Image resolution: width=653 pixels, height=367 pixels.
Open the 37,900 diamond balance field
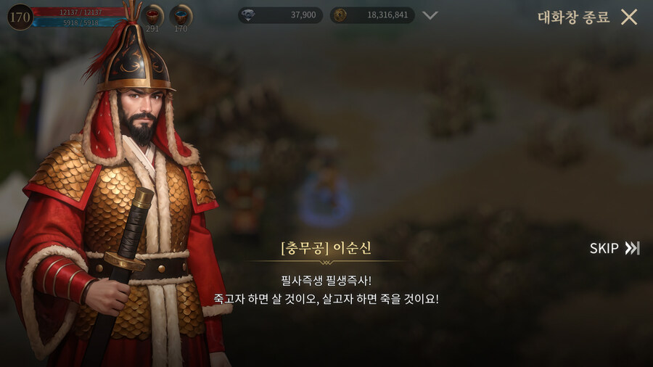pyautogui.click(x=280, y=15)
